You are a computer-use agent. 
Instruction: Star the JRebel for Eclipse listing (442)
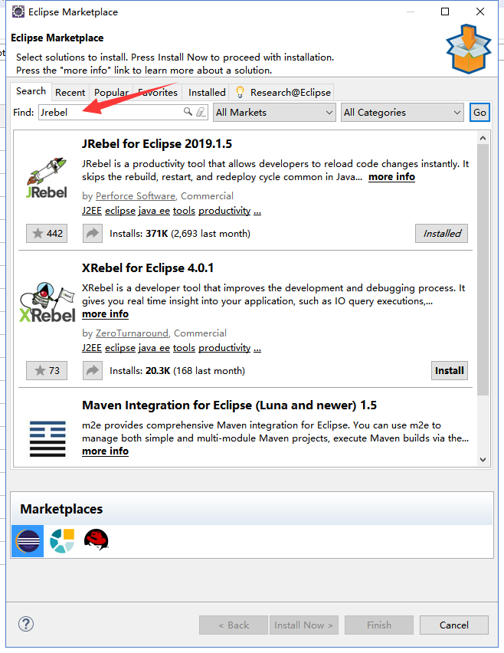point(47,233)
